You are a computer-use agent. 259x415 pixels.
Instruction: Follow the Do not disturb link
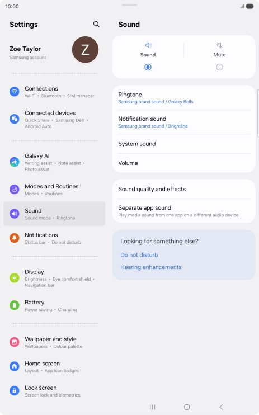tap(139, 255)
